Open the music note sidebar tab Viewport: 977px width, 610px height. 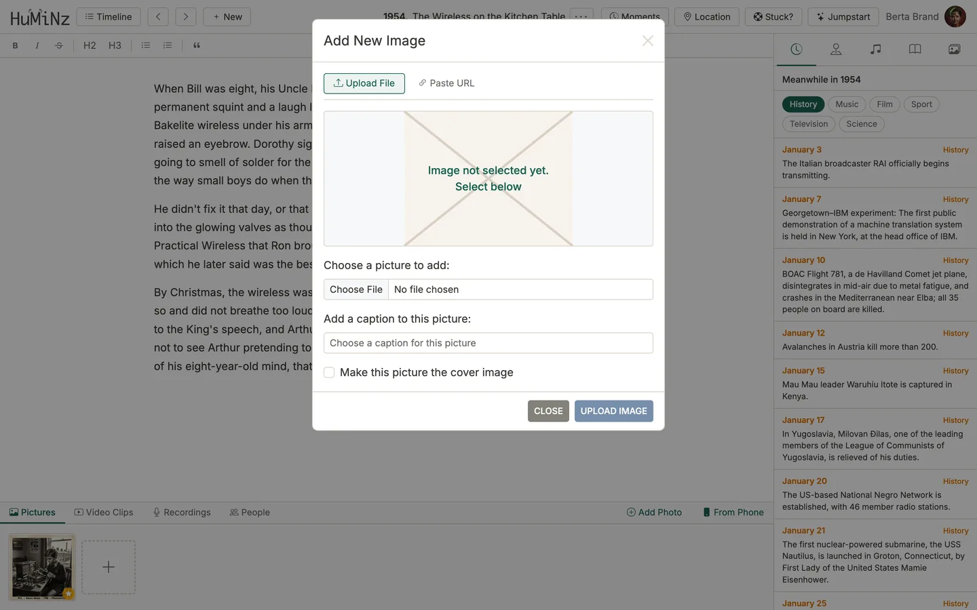[876, 49]
